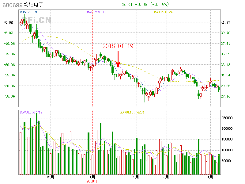The height and width of the screenshot is (184, 245).
Task: Select the 2月 marker on time axis
Action: point(136,177)
